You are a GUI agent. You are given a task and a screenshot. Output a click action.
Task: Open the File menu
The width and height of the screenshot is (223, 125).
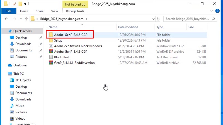9,11
